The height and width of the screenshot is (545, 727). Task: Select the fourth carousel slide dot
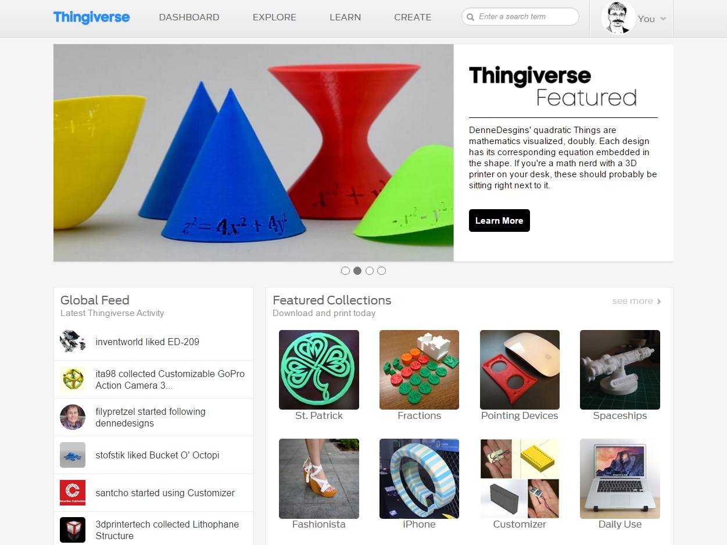click(x=381, y=271)
